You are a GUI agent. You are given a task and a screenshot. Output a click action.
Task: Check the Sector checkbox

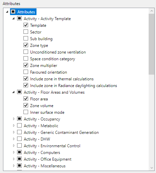26,32
